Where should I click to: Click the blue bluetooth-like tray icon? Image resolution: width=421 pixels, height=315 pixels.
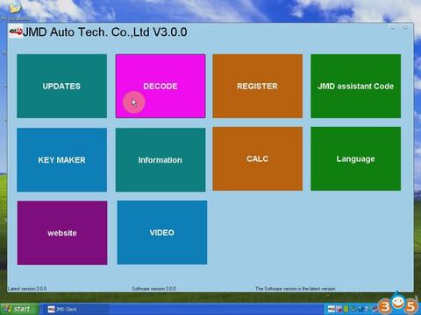pos(361,309)
